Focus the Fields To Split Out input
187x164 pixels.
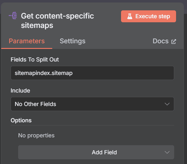point(92,73)
